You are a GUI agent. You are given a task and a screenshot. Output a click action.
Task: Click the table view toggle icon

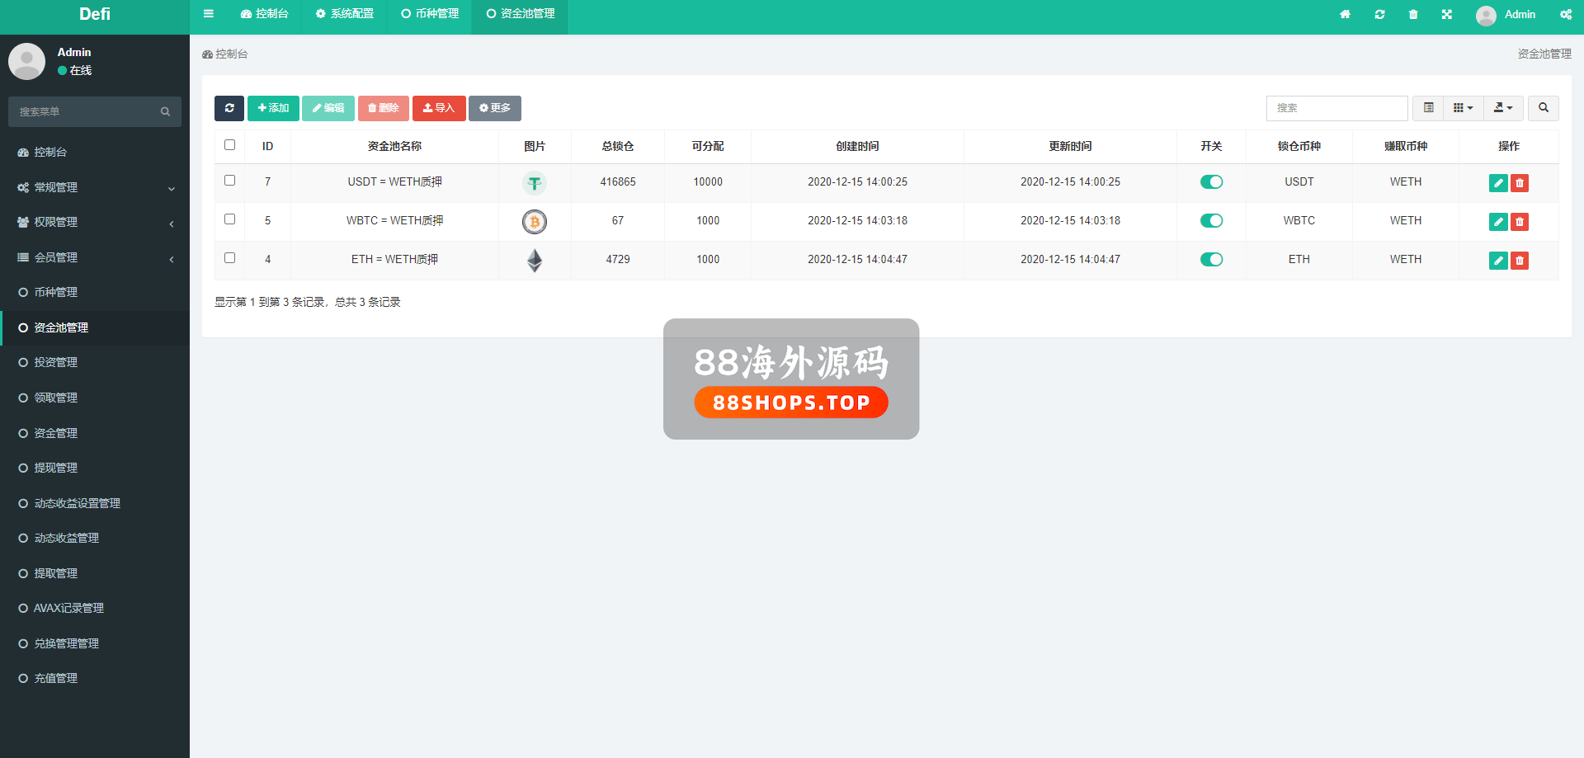(1428, 108)
